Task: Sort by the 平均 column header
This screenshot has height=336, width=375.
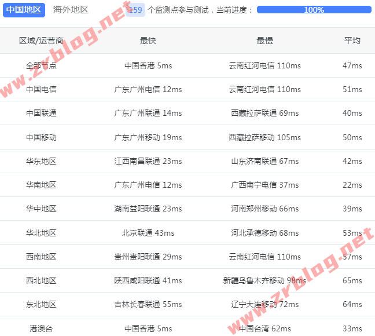Action: 352,41
